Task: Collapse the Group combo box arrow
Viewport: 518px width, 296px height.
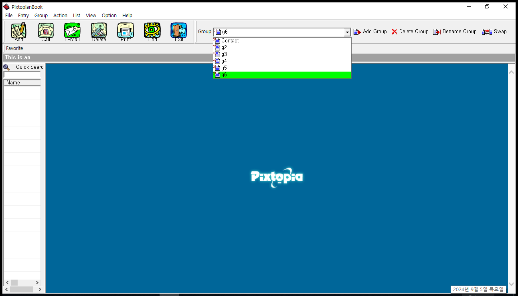Action: point(347,32)
